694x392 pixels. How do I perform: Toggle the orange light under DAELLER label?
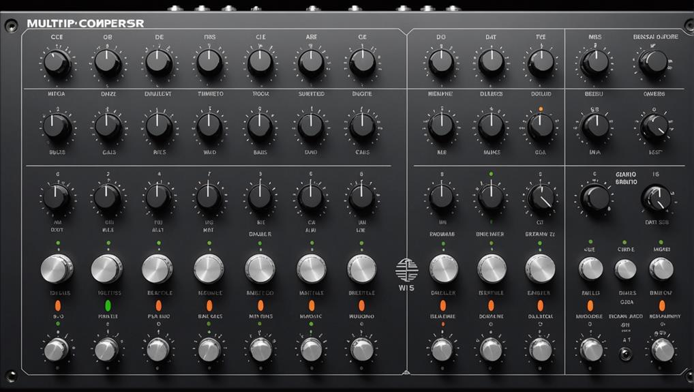[x=442, y=305]
